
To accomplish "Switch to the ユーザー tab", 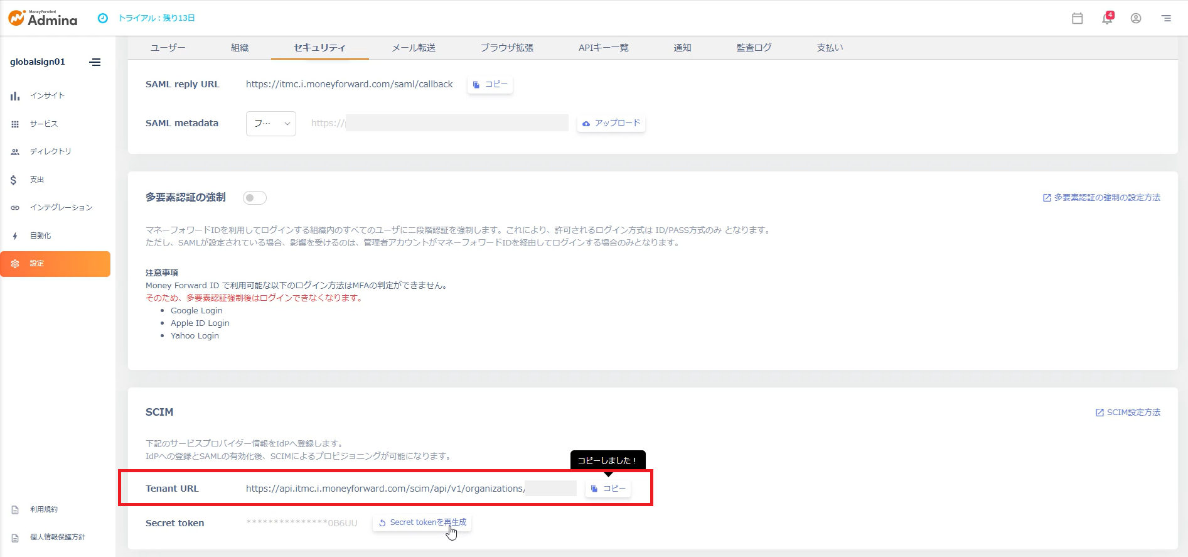I will pos(168,48).
